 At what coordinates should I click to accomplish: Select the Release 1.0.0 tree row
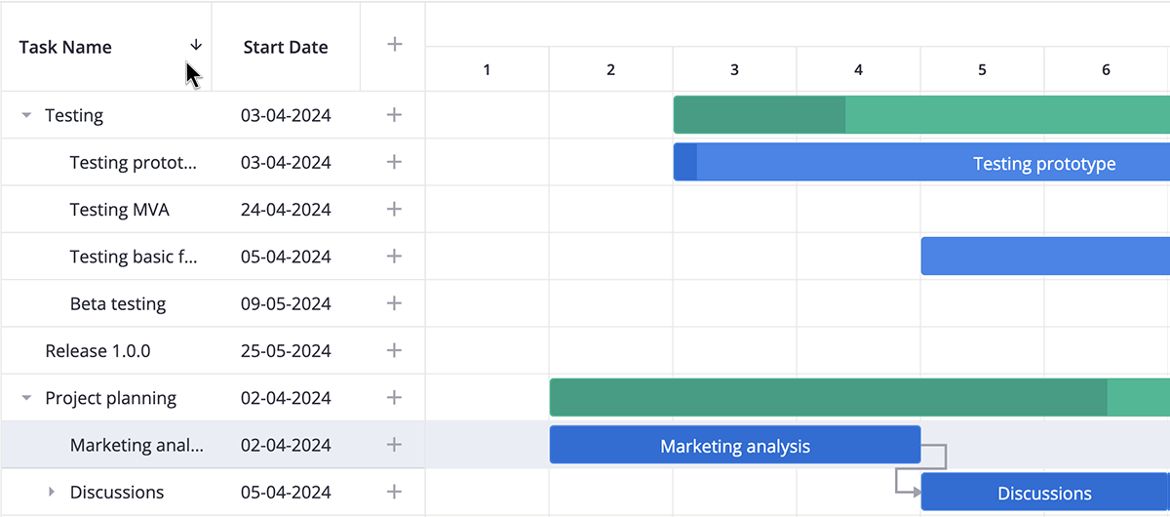[213, 350]
